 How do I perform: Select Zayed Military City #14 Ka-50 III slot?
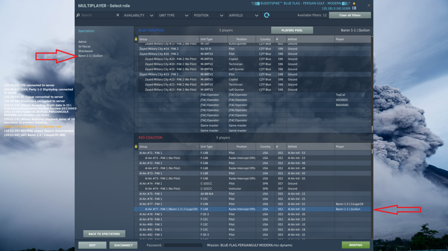[x=253, y=49]
